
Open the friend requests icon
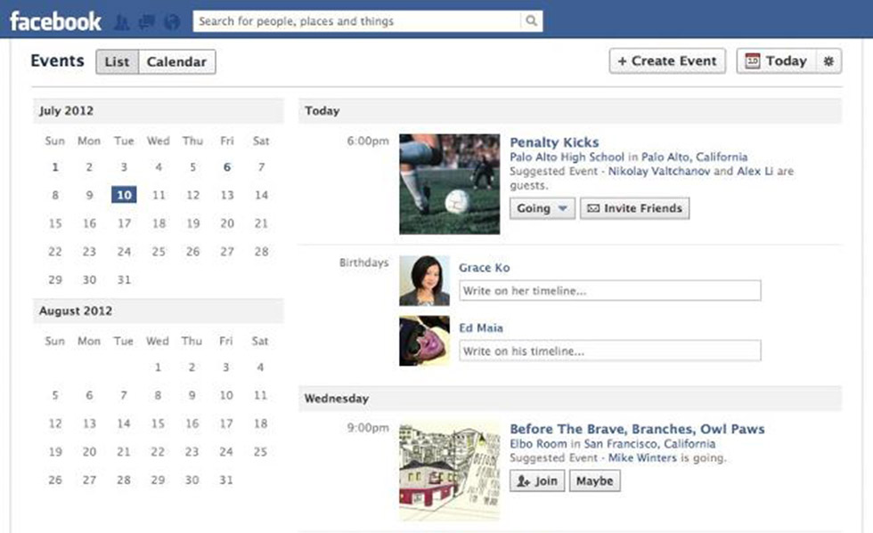[x=123, y=21]
